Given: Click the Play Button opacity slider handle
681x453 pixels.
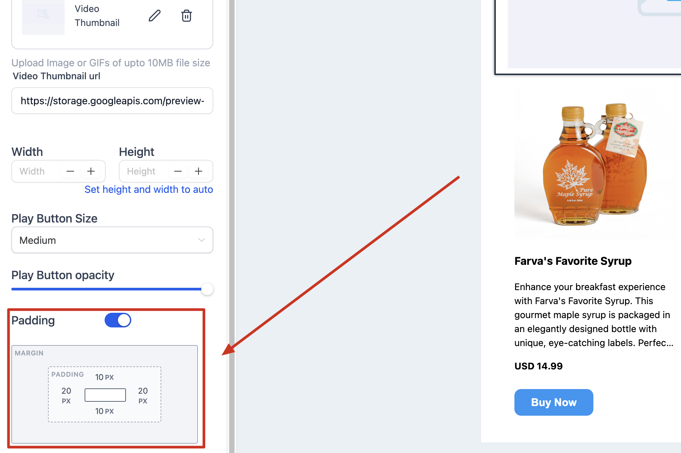Looking at the screenshot, I should coord(207,289).
